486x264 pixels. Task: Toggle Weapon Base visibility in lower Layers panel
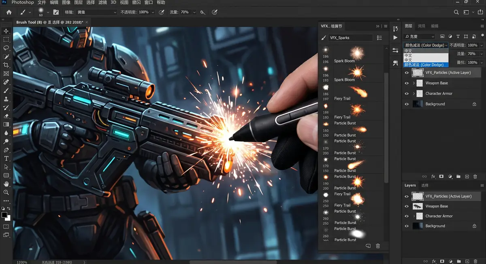(407, 206)
